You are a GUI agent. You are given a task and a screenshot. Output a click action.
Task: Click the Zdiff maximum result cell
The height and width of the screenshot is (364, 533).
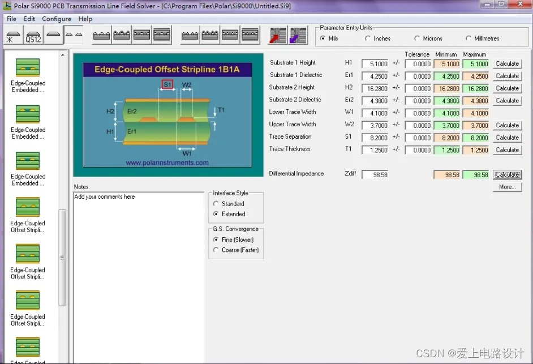pos(475,174)
